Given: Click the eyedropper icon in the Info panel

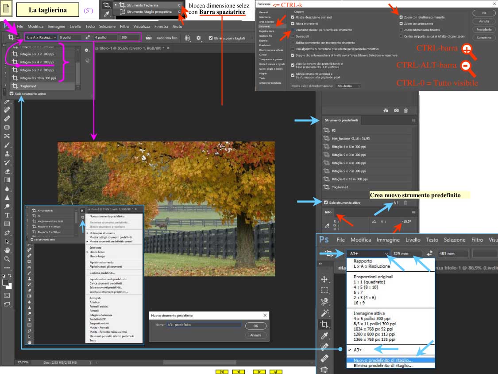Looking at the screenshot, I should coord(327,226).
